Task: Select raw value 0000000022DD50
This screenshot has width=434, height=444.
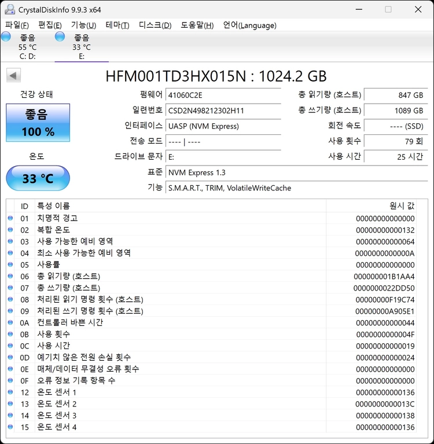Action: [384, 288]
